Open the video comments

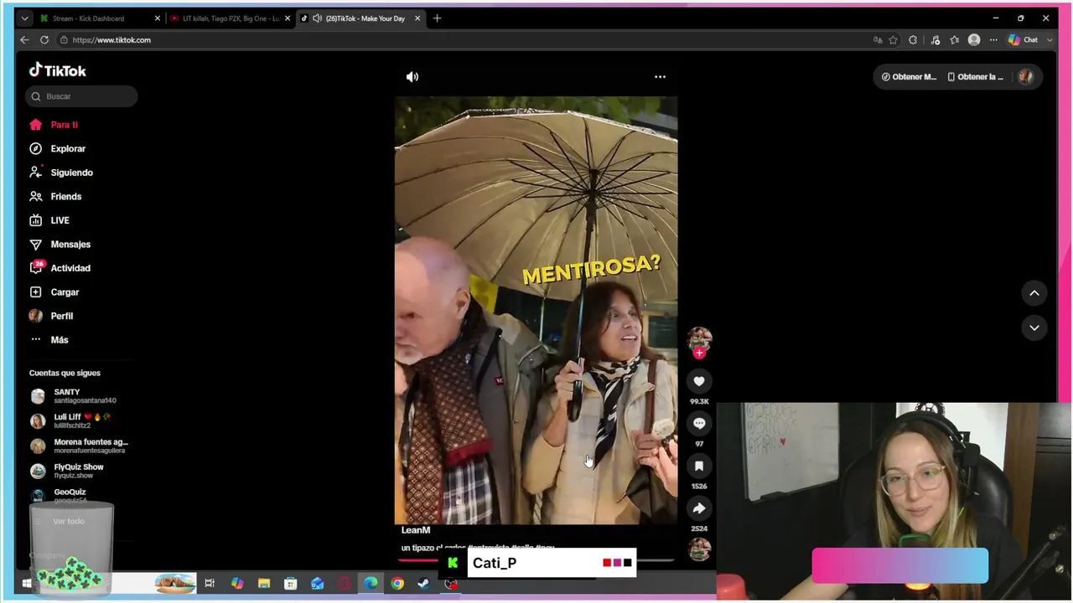(699, 424)
